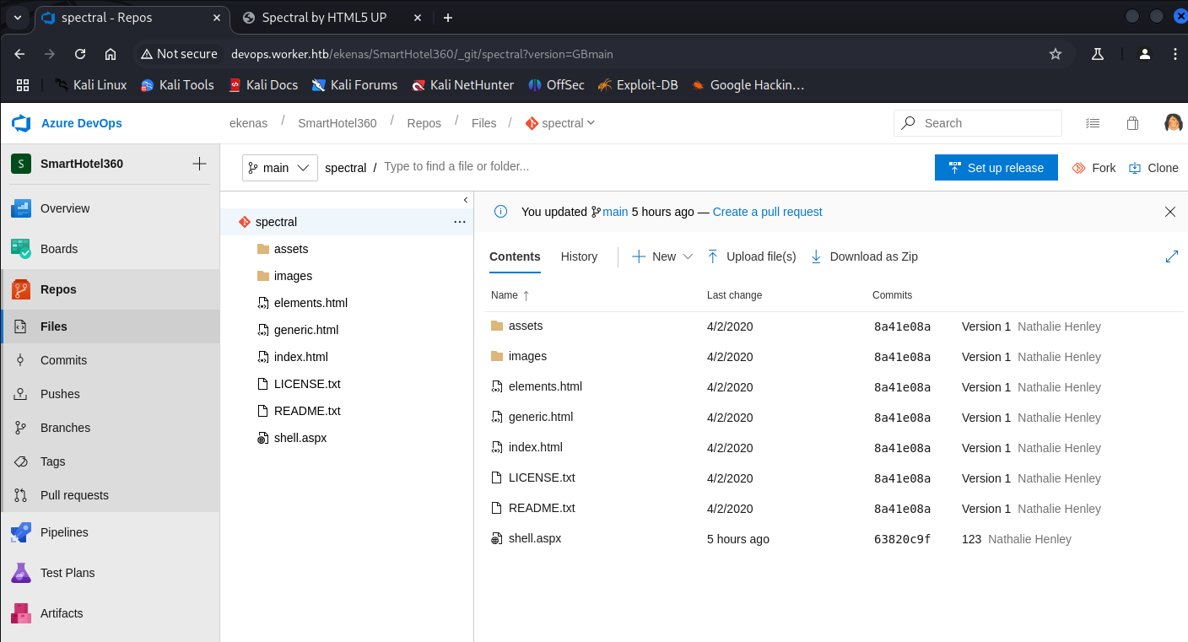Viewport: 1188px width, 642px height.
Task: Dismiss the 'You updated main' notification
Action: [1170, 212]
